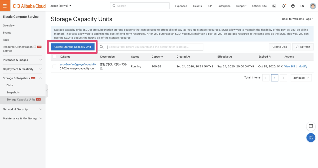
Task: Click the Created At column header
Action: [183, 57]
